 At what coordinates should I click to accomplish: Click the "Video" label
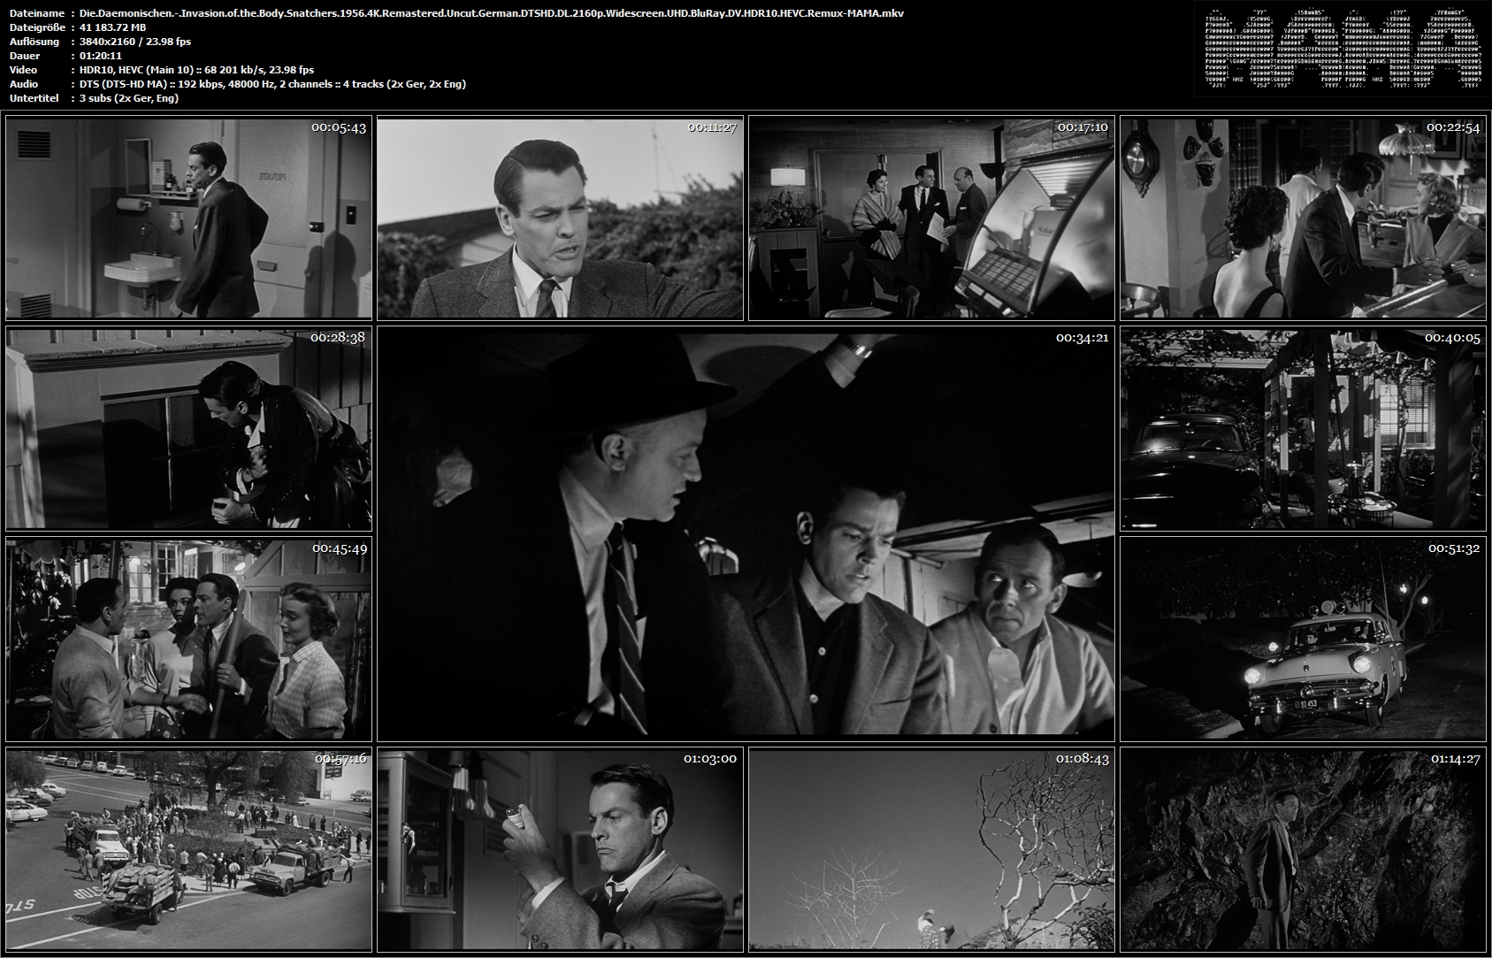24,70
